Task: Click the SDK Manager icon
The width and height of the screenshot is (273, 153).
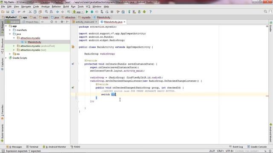Action: point(139,12)
